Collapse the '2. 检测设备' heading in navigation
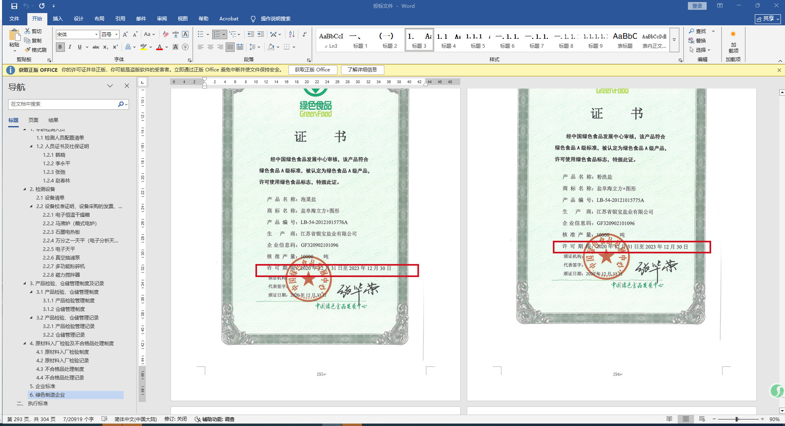Image resolution: width=785 pixels, height=426 pixels. click(25, 189)
